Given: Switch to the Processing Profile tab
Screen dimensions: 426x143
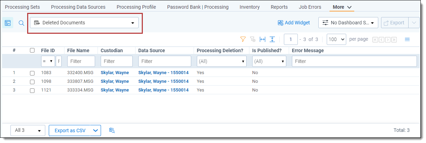Looking at the screenshot, I should pyautogui.click(x=136, y=7).
